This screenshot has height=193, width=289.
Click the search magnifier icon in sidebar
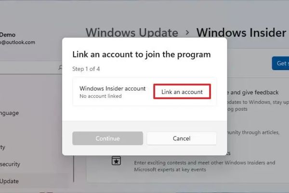(60, 68)
